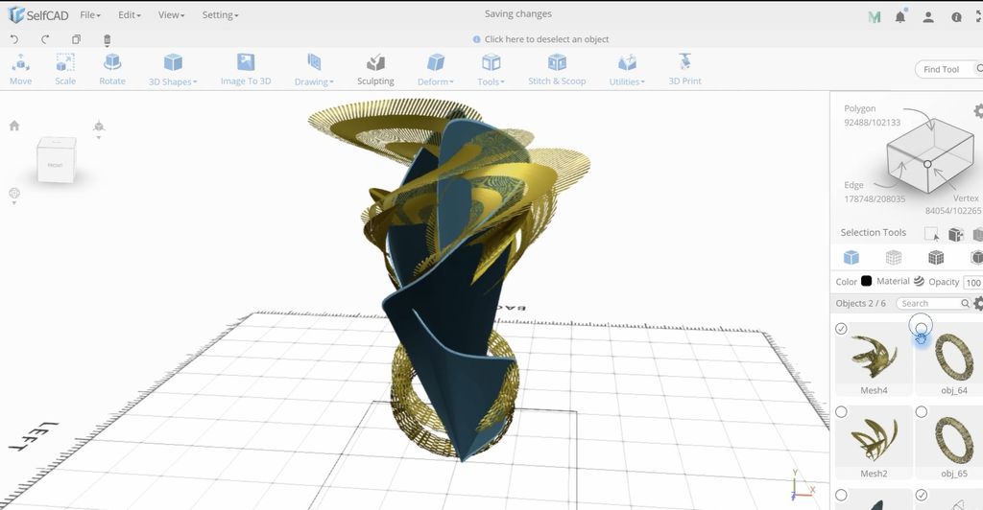
Task: Select the Stitch & Scoop tool
Action: tap(557, 69)
